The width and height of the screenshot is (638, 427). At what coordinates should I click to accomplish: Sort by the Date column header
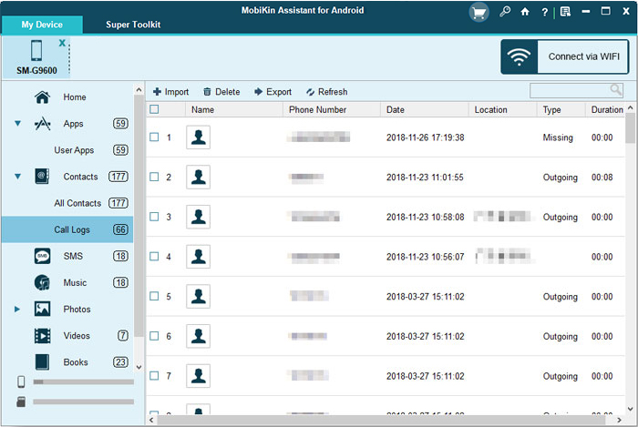pos(425,109)
